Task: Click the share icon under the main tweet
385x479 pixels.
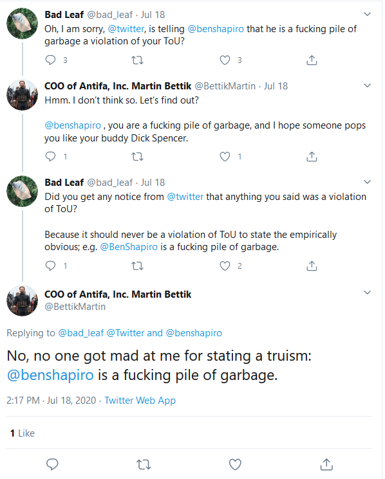Action: tap(326, 464)
